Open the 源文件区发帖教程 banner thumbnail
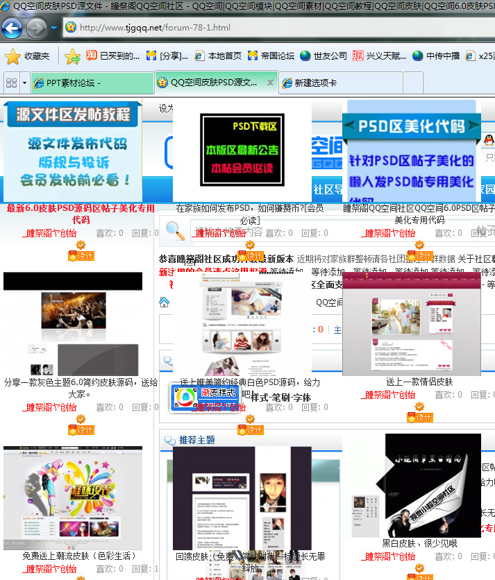 [73, 151]
